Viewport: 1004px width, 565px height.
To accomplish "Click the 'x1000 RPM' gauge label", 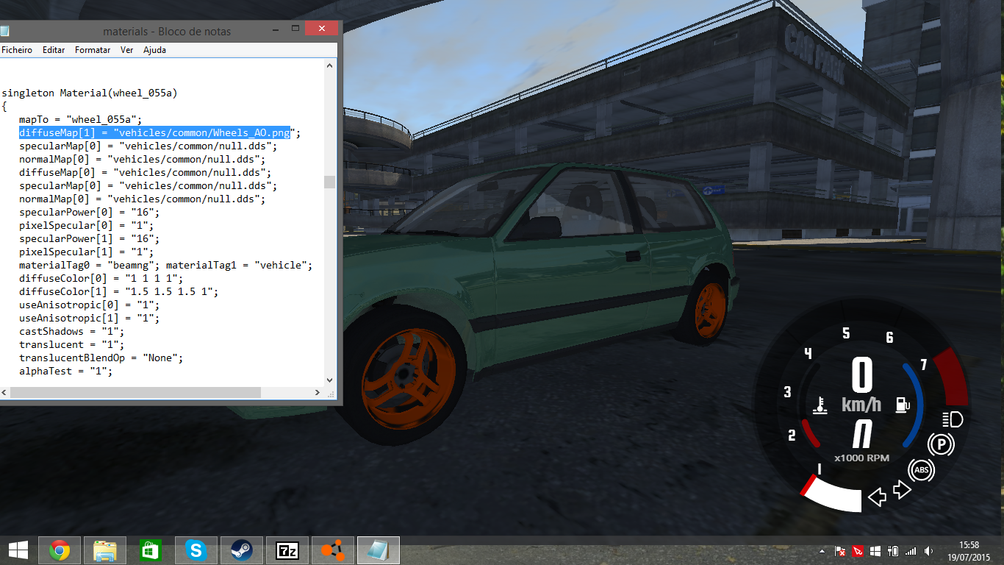I will pos(861,458).
